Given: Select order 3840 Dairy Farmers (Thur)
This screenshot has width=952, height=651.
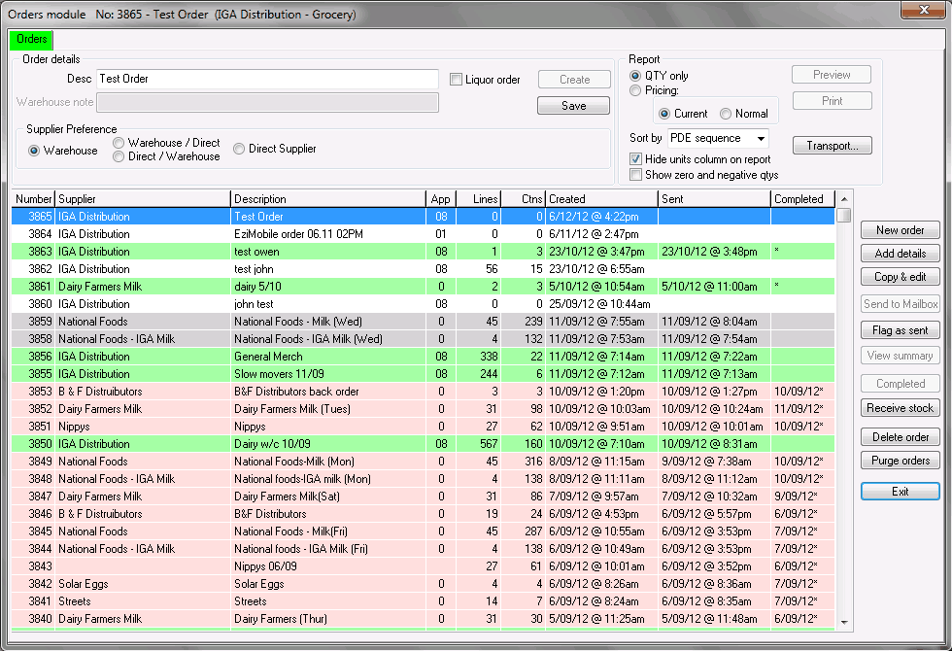Looking at the screenshot, I should 424,619.
